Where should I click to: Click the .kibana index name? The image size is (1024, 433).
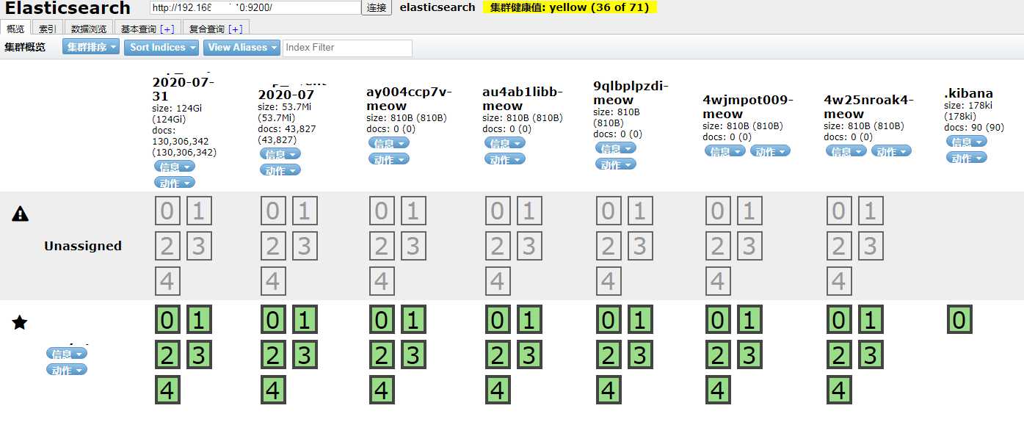coord(968,93)
